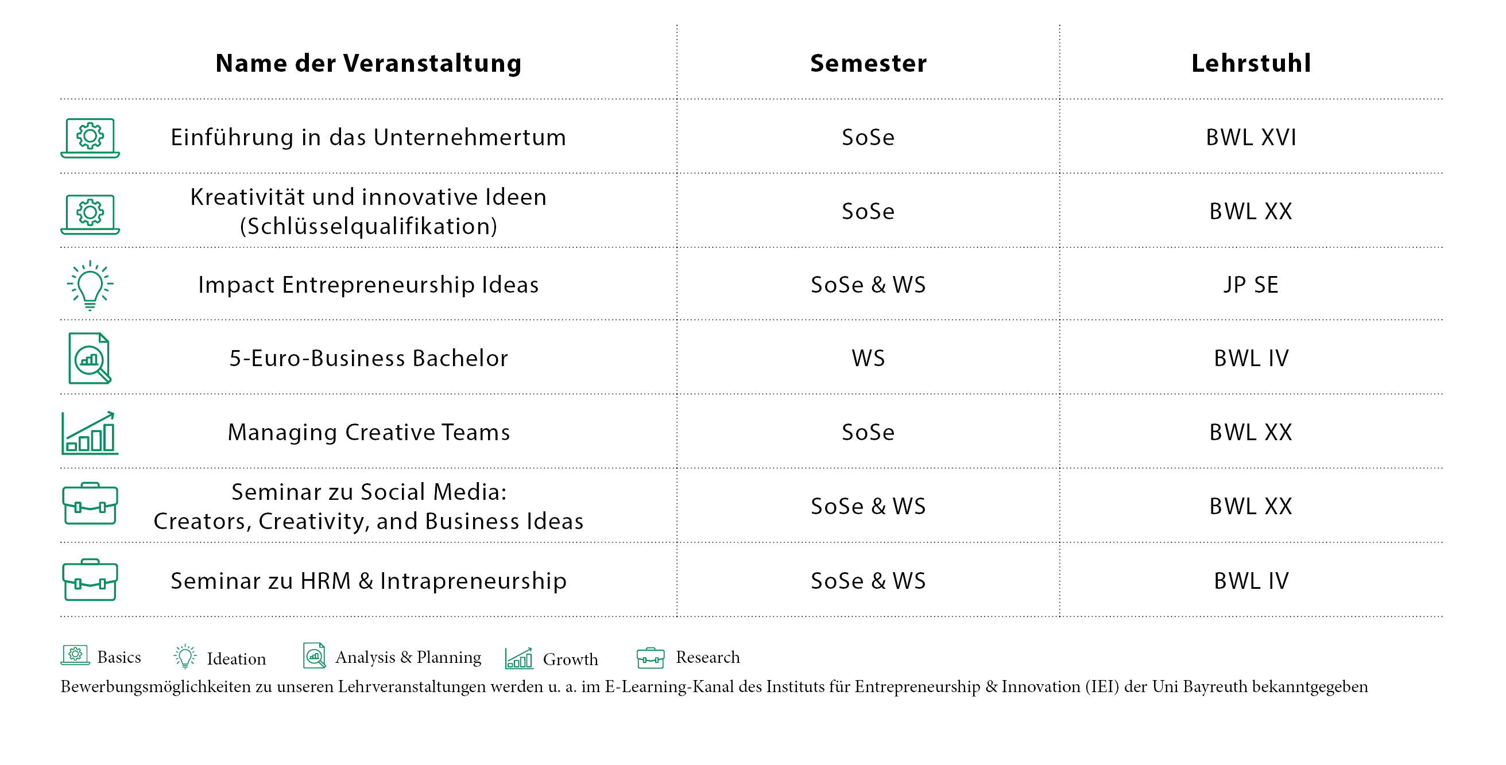
Task: Click the laptop gear icon beside Kreativität und innovative Ideen
Action: (90, 215)
